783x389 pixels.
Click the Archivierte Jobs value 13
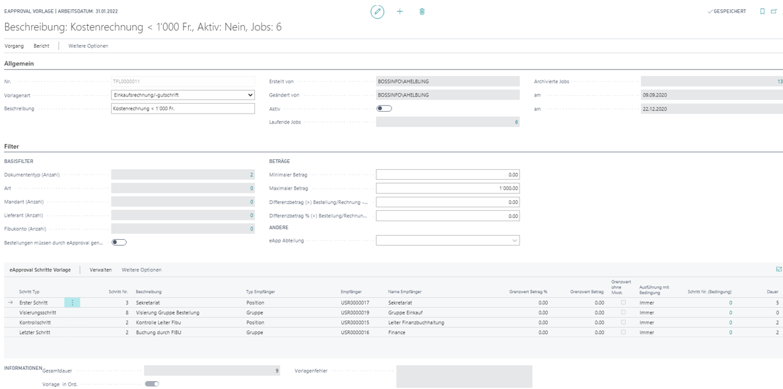[780, 82]
